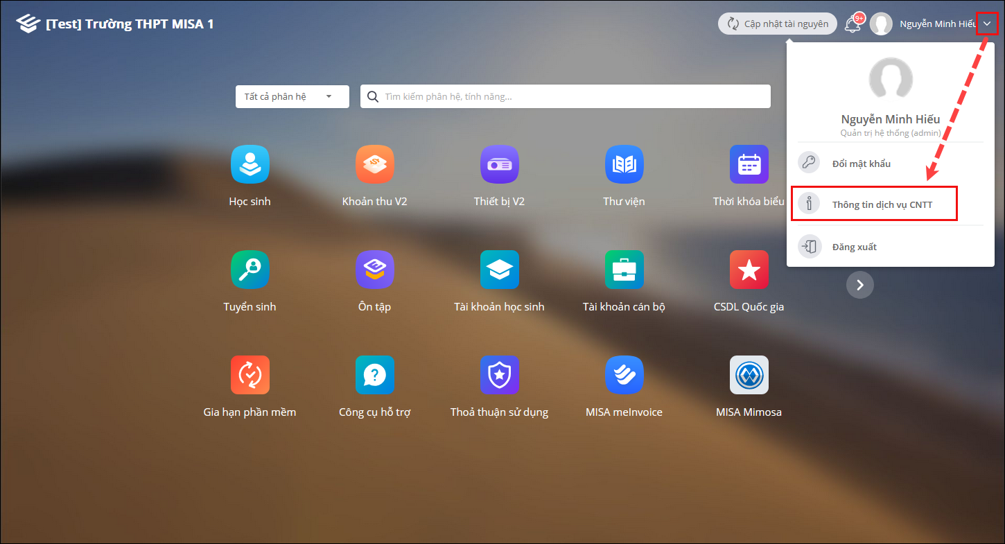The width and height of the screenshot is (1005, 544).
Task: Open the notification bell
Action: coord(853,24)
